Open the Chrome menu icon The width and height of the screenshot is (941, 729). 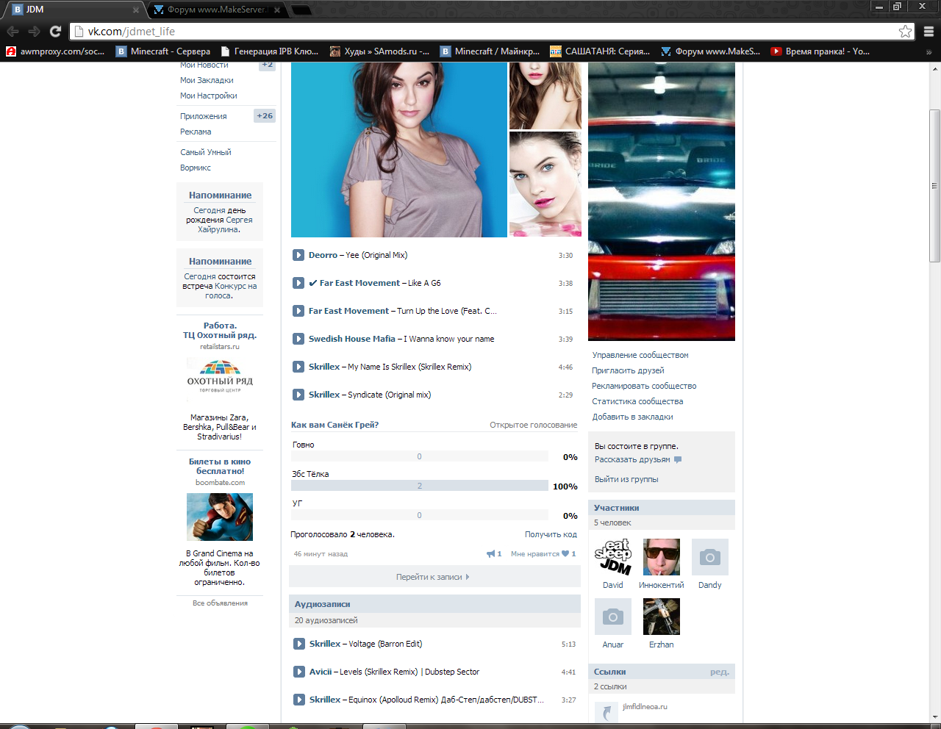[929, 32]
